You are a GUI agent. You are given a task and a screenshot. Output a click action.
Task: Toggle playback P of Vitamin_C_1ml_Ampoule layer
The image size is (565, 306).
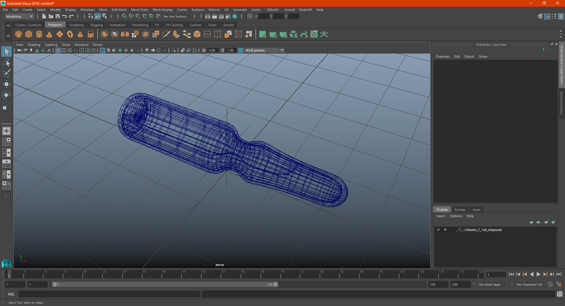[445, 230]
